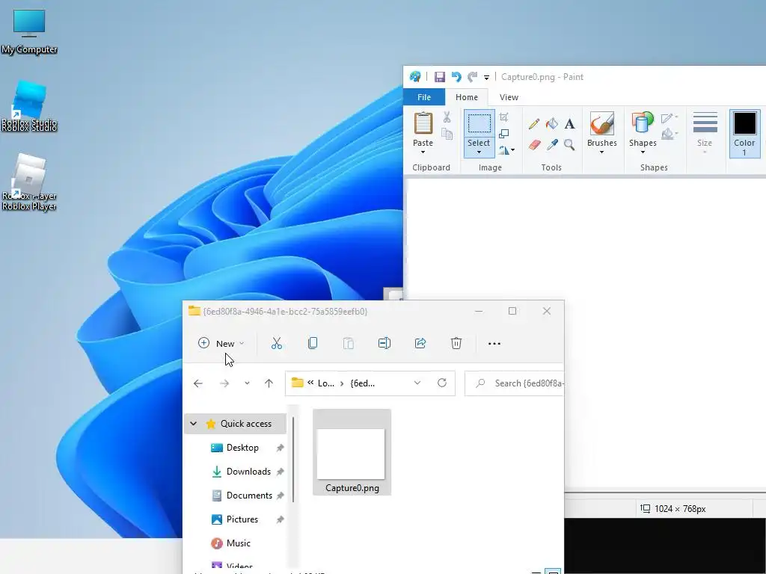Viewport: 766px width, 574px height.
Task: Select the Magnifier tool in Paint
Action: (x=569, y=144)
